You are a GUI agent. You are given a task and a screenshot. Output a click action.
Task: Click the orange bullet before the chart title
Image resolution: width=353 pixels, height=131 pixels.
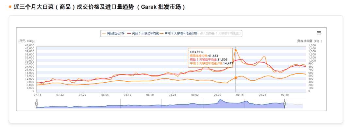tap(10, 7)
